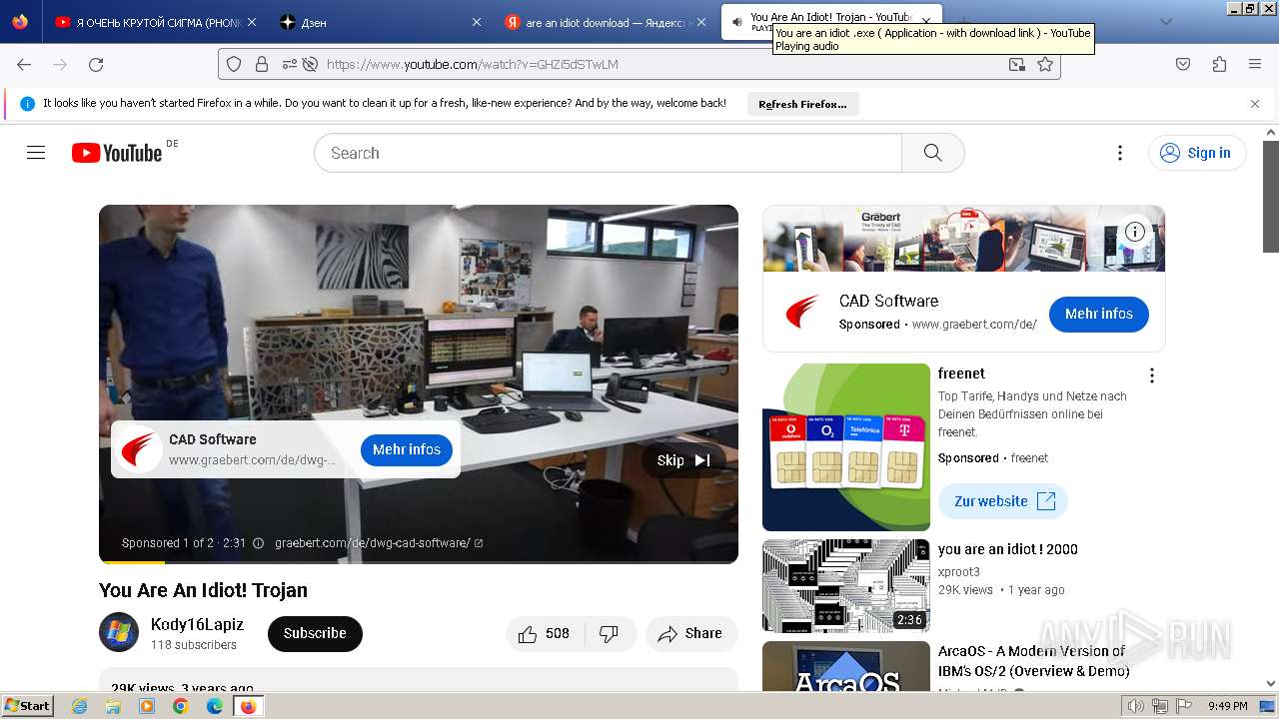Open the ad info icon on sidebar banner
The image size is (1279, 719).
pyautogui.click(x=1135, y=232)
